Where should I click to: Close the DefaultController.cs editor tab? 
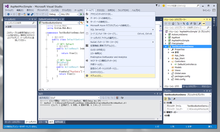[x=63, y=19]
